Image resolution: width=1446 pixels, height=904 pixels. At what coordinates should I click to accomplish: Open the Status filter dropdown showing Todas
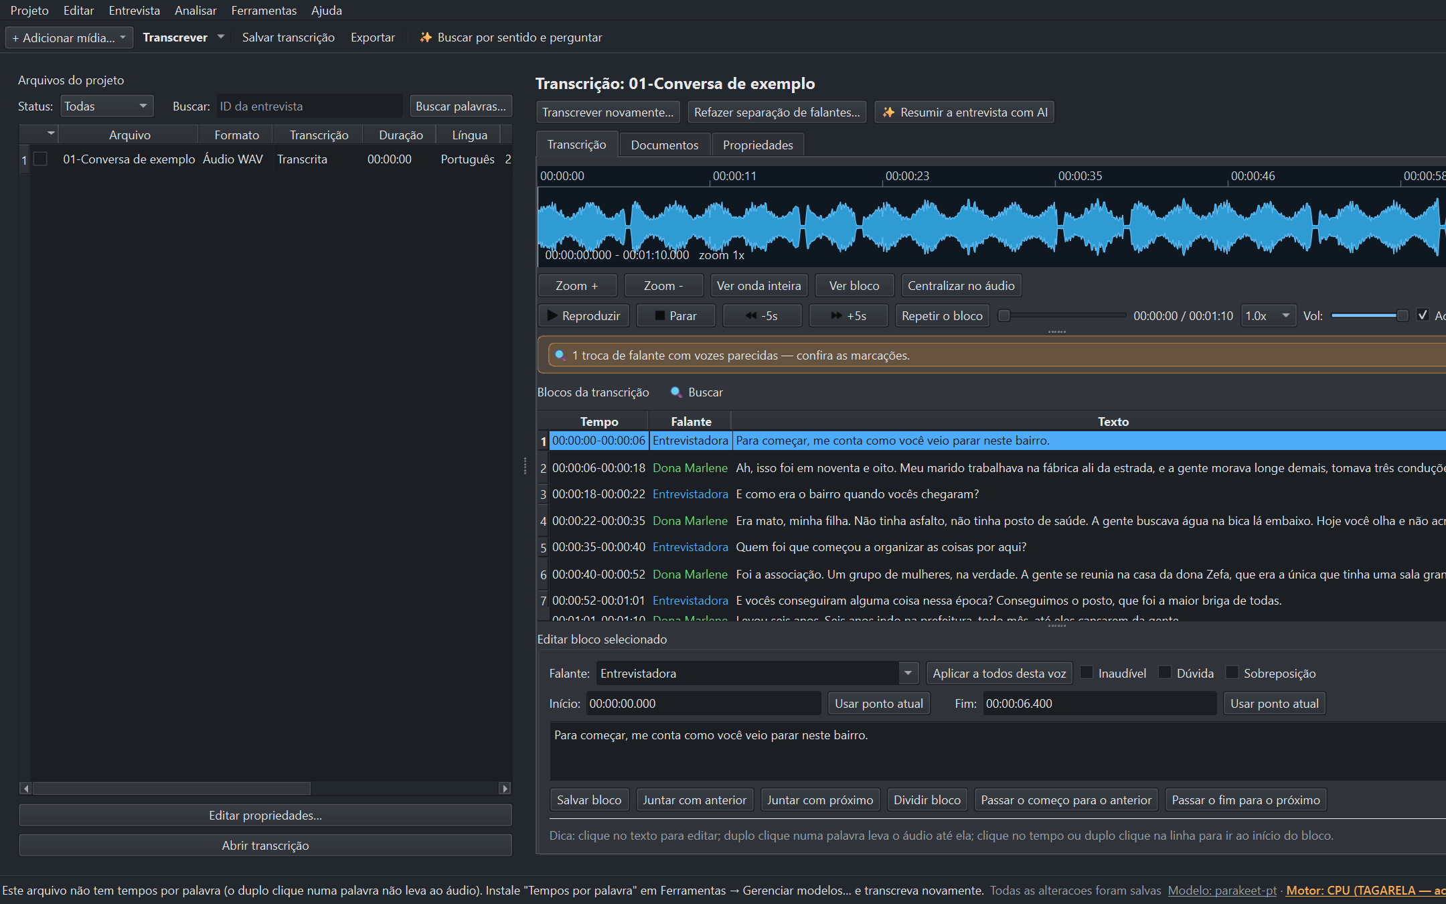106,106
